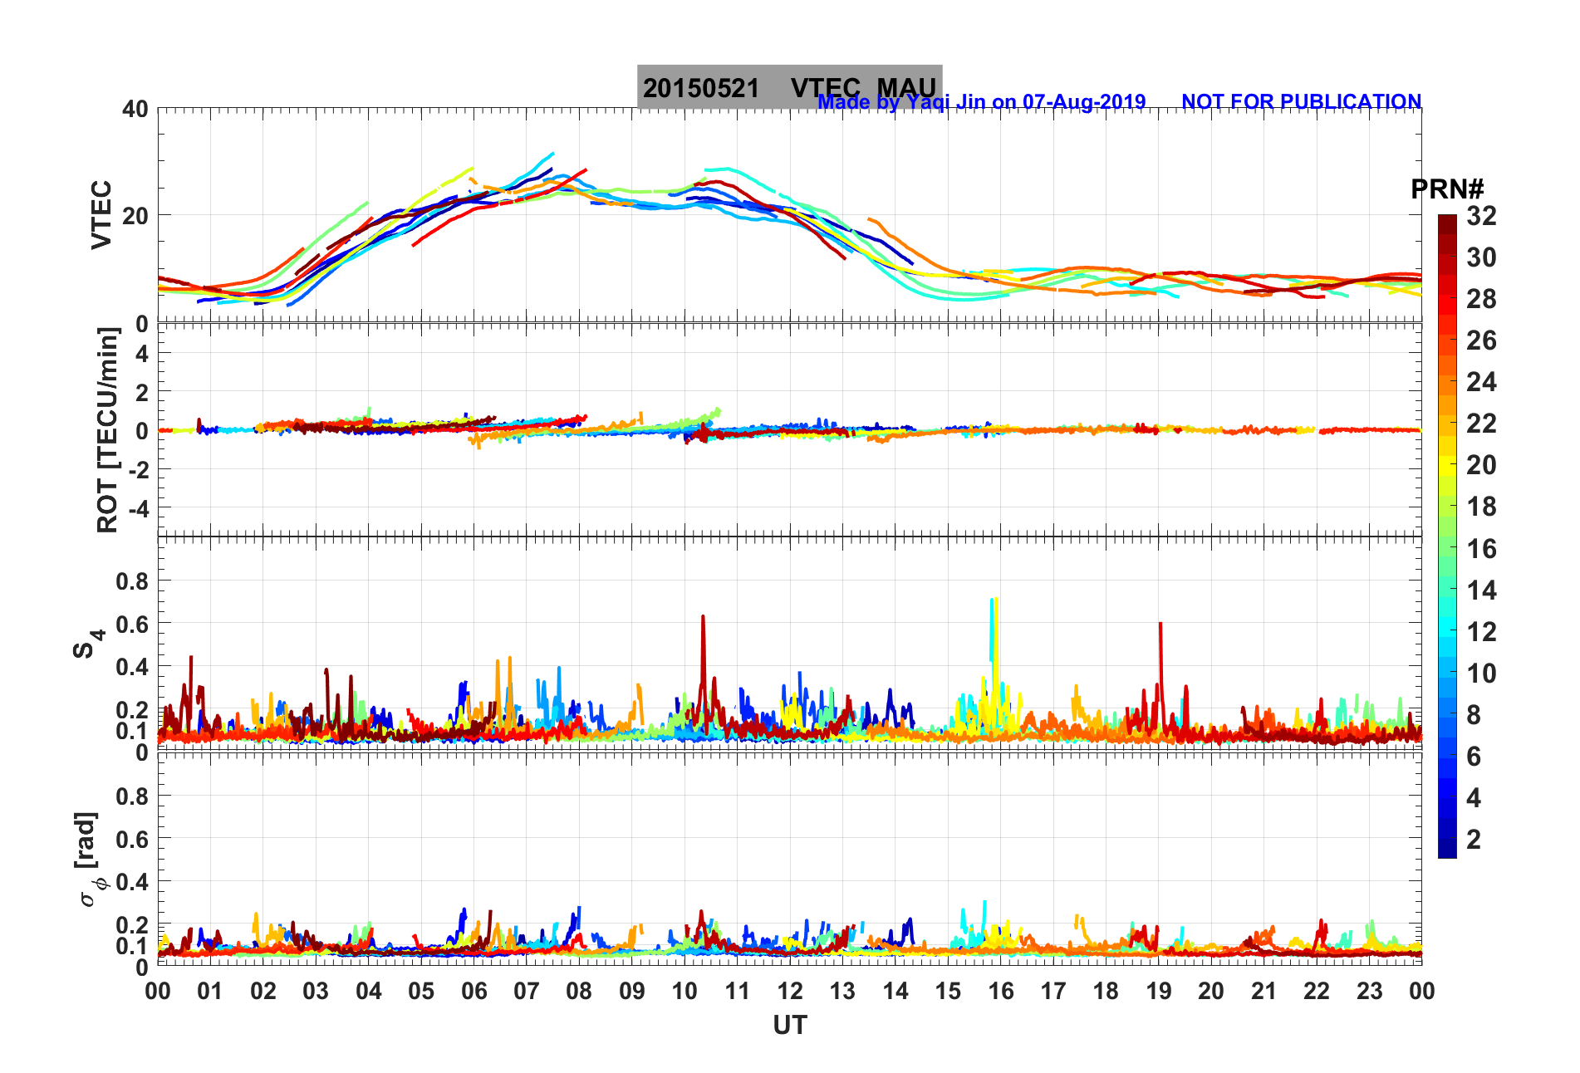Click hour 15 on the UT axis

pos(948,991)
